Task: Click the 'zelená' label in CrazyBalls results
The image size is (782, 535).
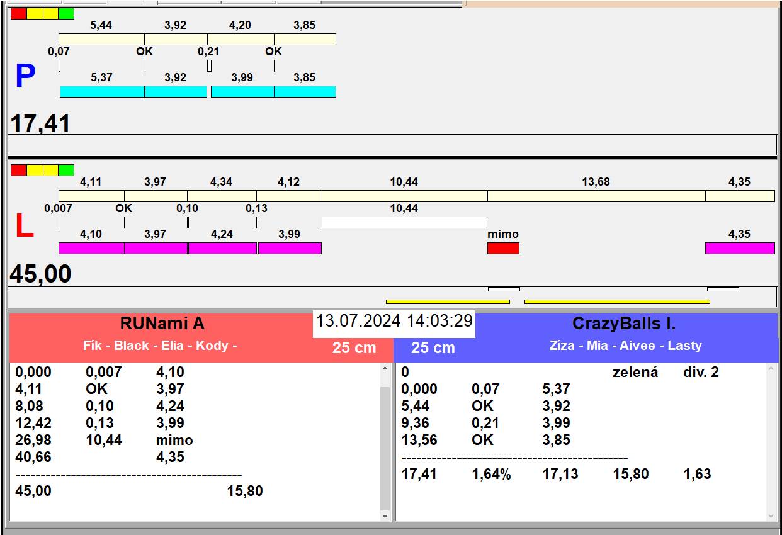Action: (x=635, y=372)
